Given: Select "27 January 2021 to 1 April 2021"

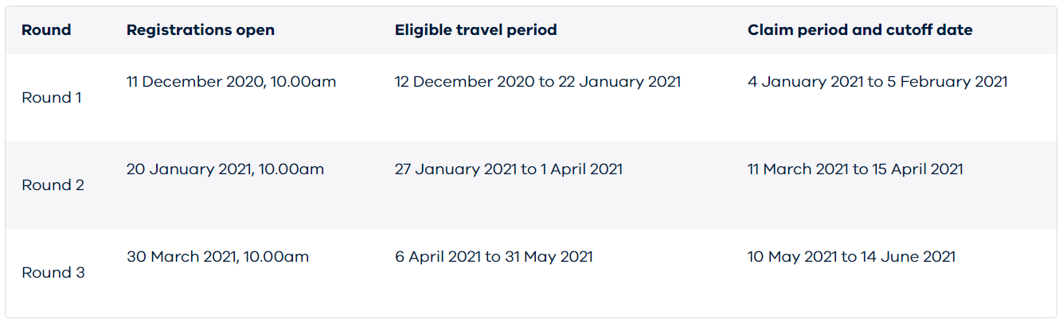Looking at the screenshot, I should (509, 169).
